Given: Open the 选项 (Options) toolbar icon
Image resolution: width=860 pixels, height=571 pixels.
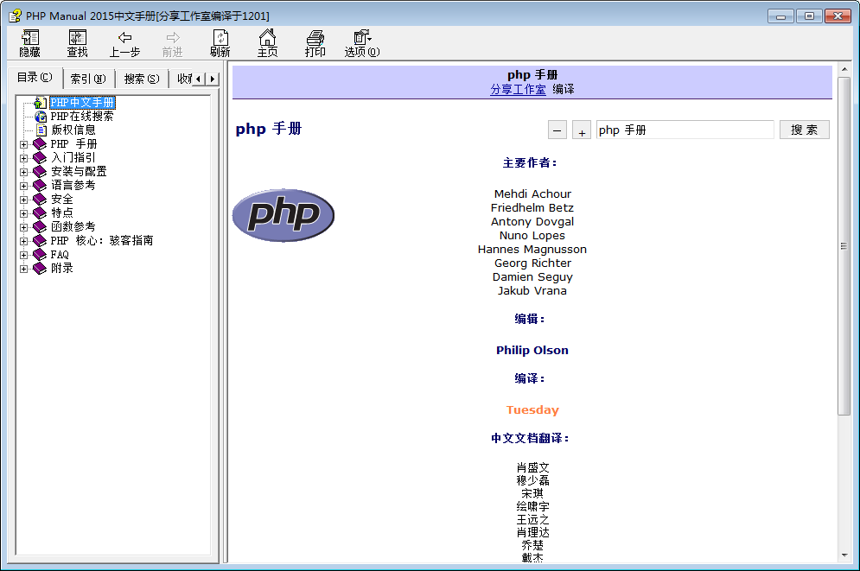Looking at the screenshot, I should click(x=362, y=37).
